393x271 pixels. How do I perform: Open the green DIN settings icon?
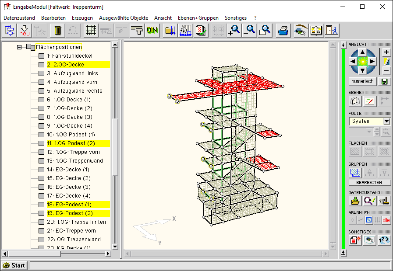point(152,30)
